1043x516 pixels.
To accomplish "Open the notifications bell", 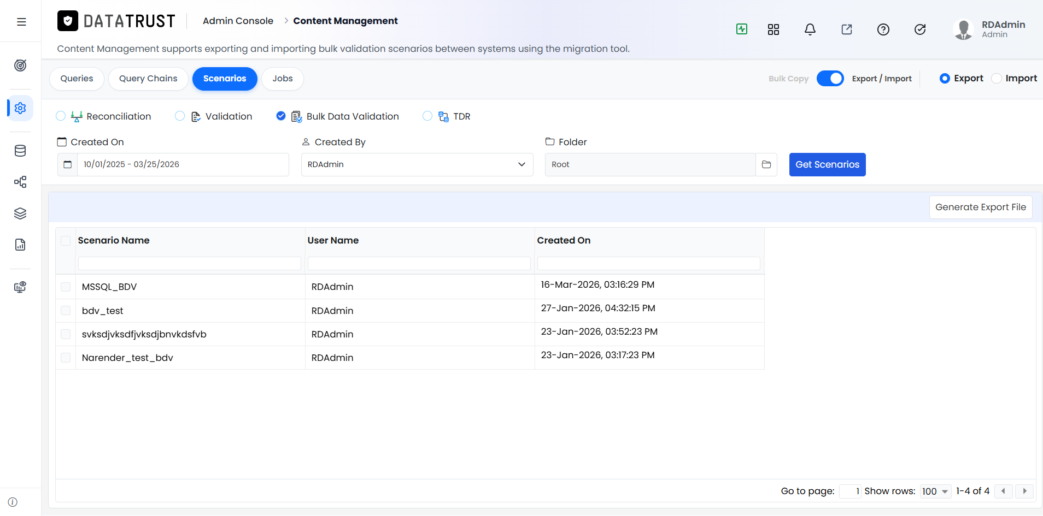I will coord(810,29).
